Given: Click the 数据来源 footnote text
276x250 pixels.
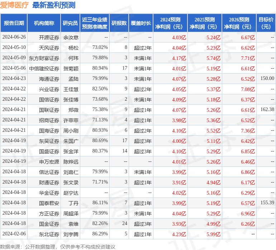Looking at the screenshot, I should tap(58, 247).
